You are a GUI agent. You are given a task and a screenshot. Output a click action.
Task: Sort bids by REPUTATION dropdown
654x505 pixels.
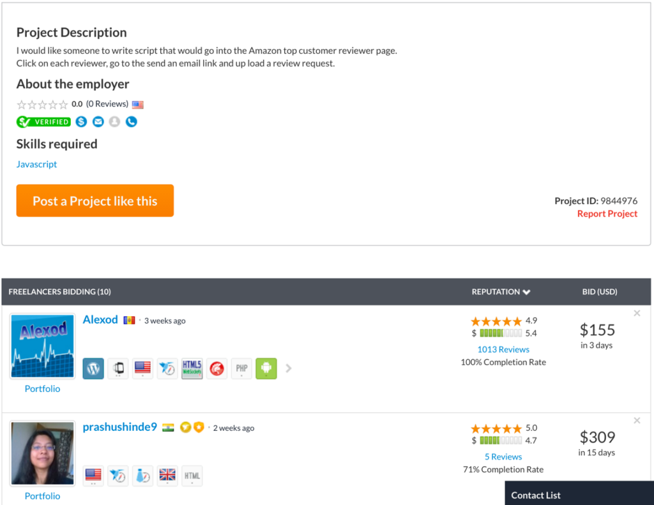pyautogui.click(x=501, y=292)
